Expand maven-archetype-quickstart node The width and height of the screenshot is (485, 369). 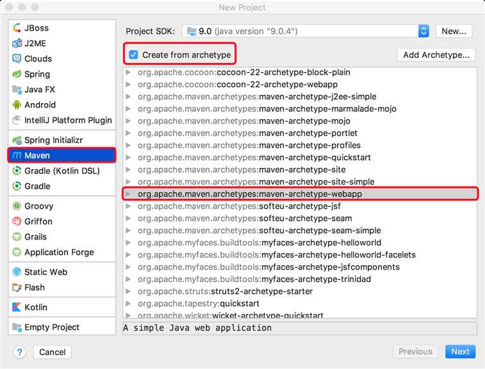[128, 158]
